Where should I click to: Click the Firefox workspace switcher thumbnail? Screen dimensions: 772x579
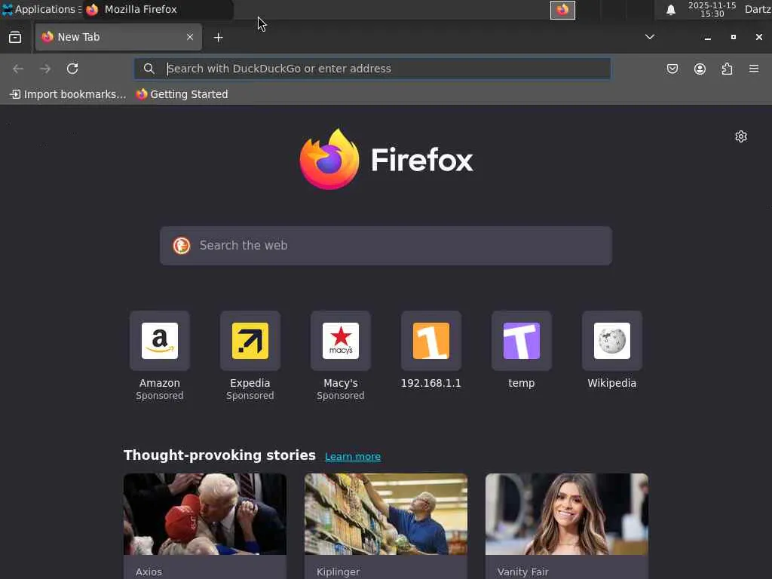point(562,10)
